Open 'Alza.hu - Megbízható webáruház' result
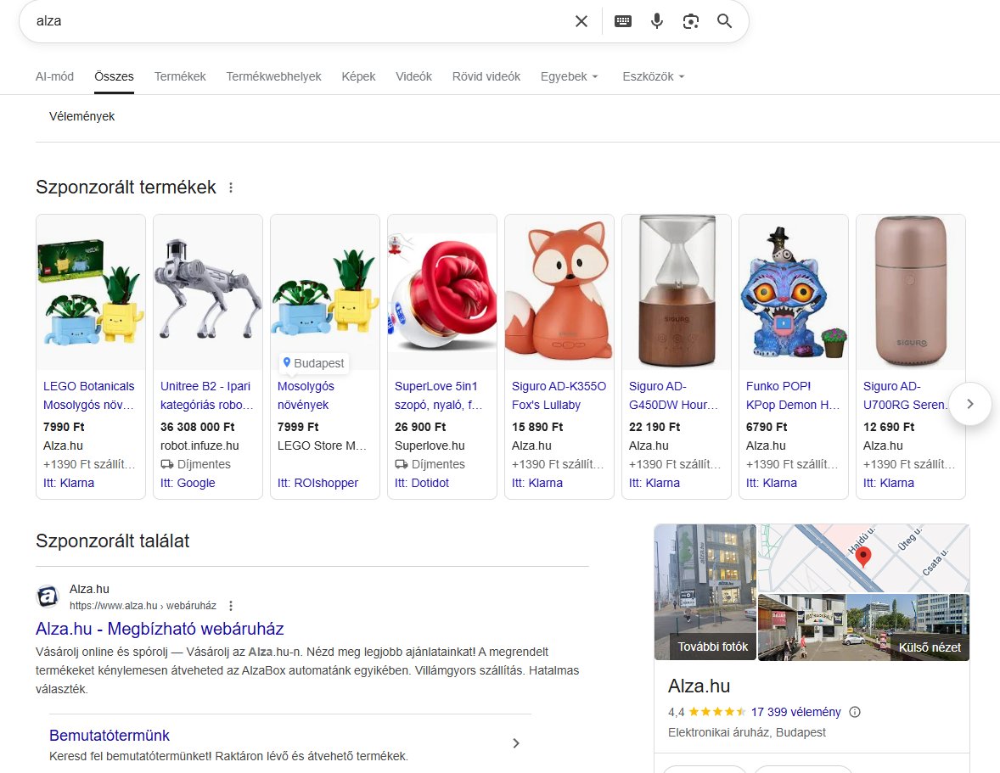1000x773 pixels. click(x=160, y=629)
